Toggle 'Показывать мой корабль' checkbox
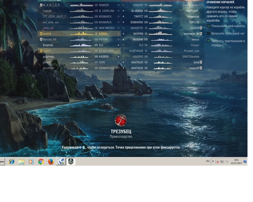This screenshot has width=253, height=202. 208,26
